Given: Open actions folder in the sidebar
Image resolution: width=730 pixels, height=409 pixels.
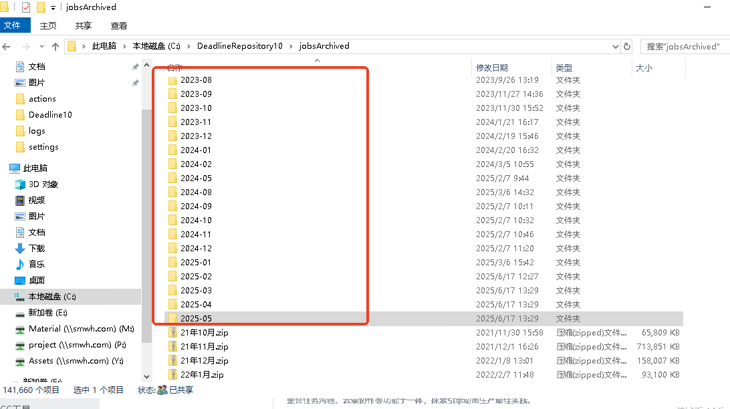Looking at the screenshot, I should [42, 99].
